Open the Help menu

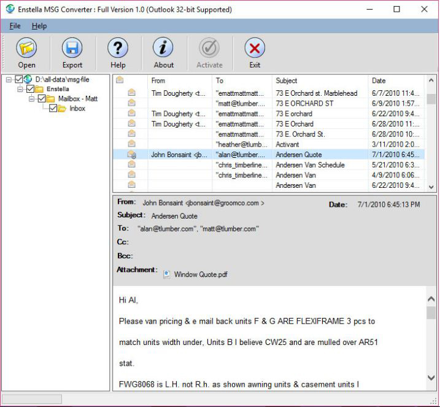[39, 26]
